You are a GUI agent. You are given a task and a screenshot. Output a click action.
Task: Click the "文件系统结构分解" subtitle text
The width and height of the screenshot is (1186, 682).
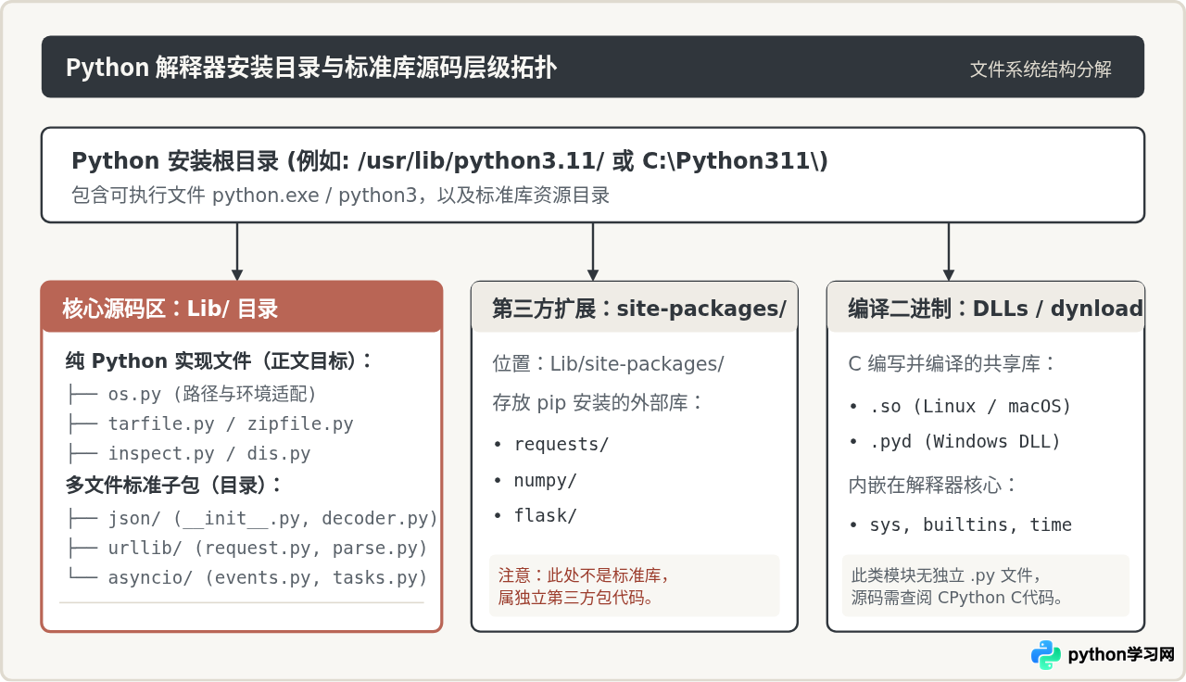[1041, 69]
